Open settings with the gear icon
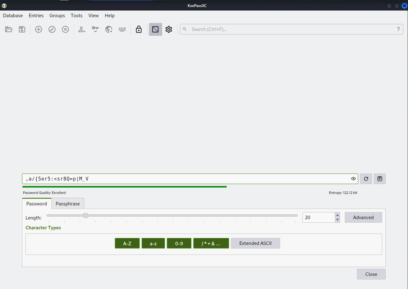 169,29
